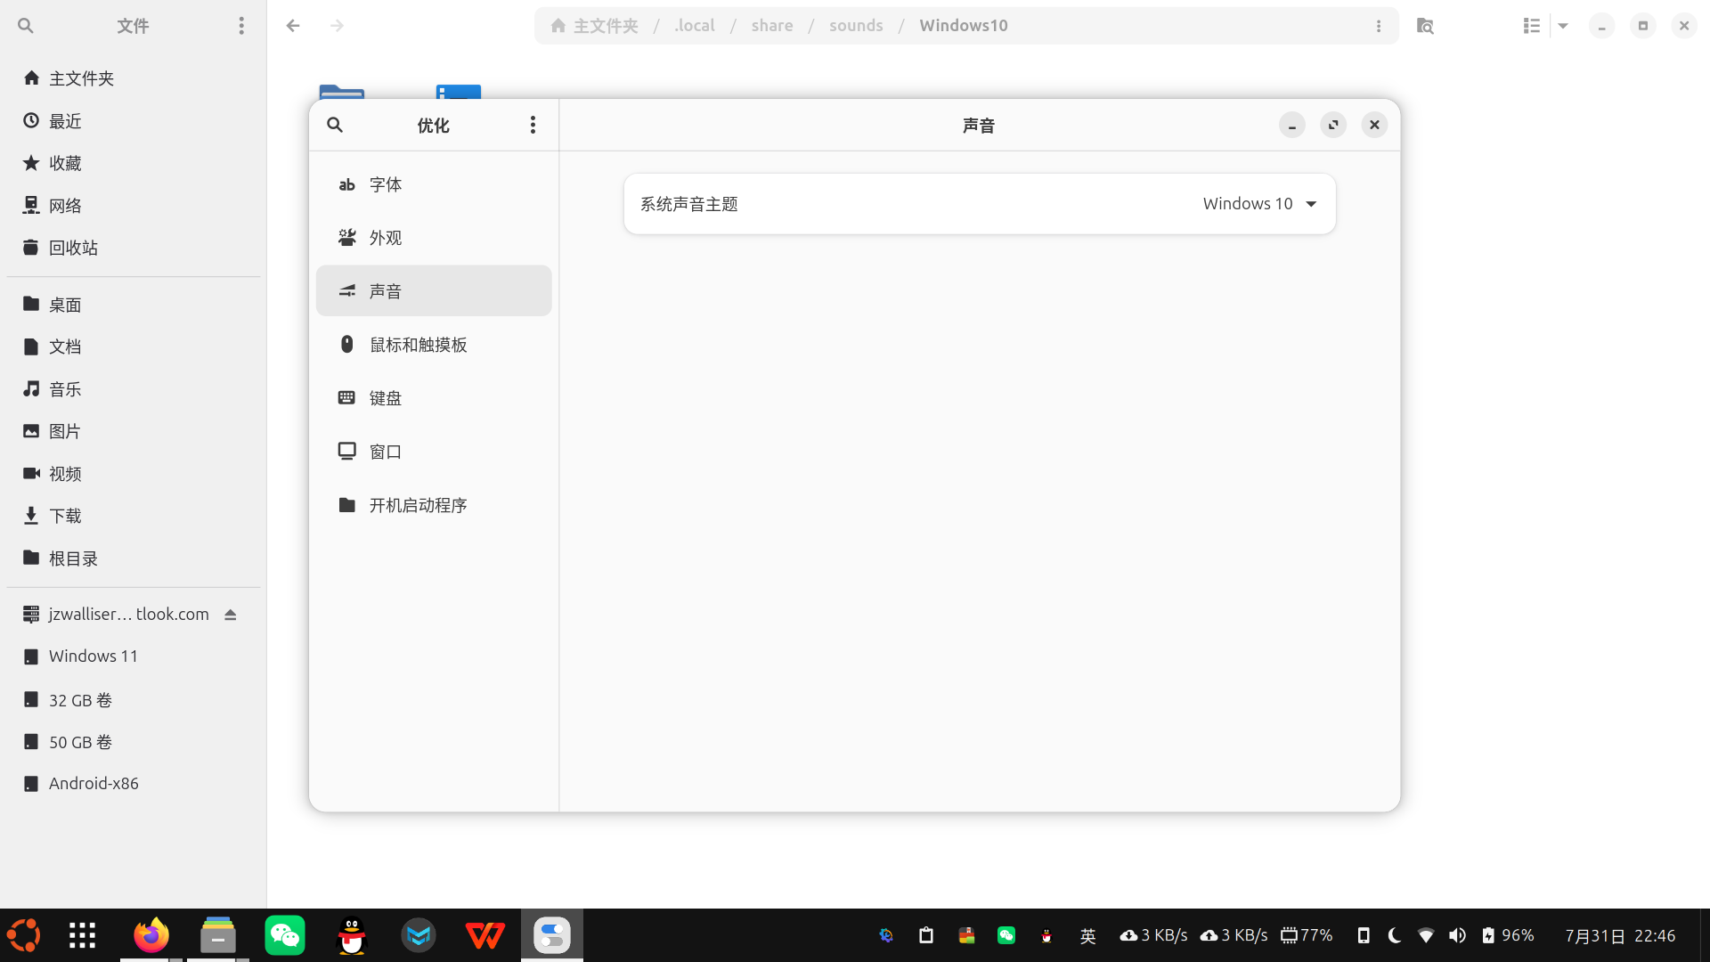Open the path bar three-dot menu
The width and height of the screenshot is (1710, 962).
coord(1379,26)
